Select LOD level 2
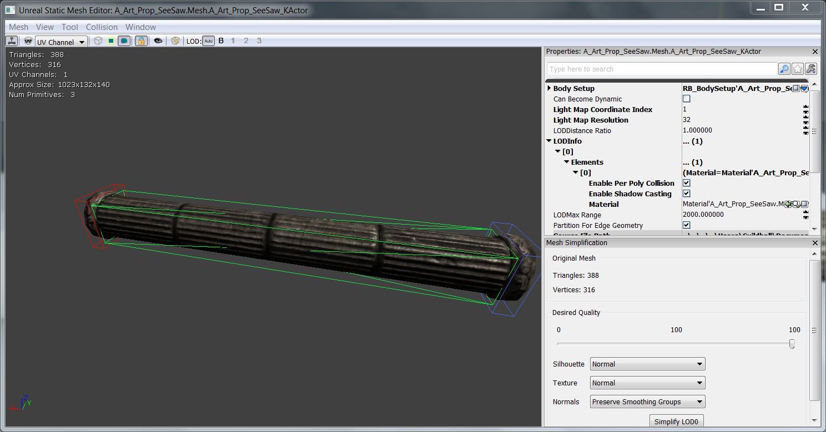 tap(246, 40)
